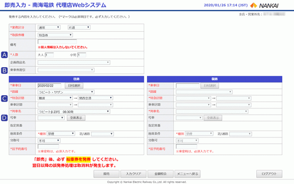Expand the 取扱券種 dropdown showing 特急券
This screenshot has width=294, height=184.
point(55,35)
